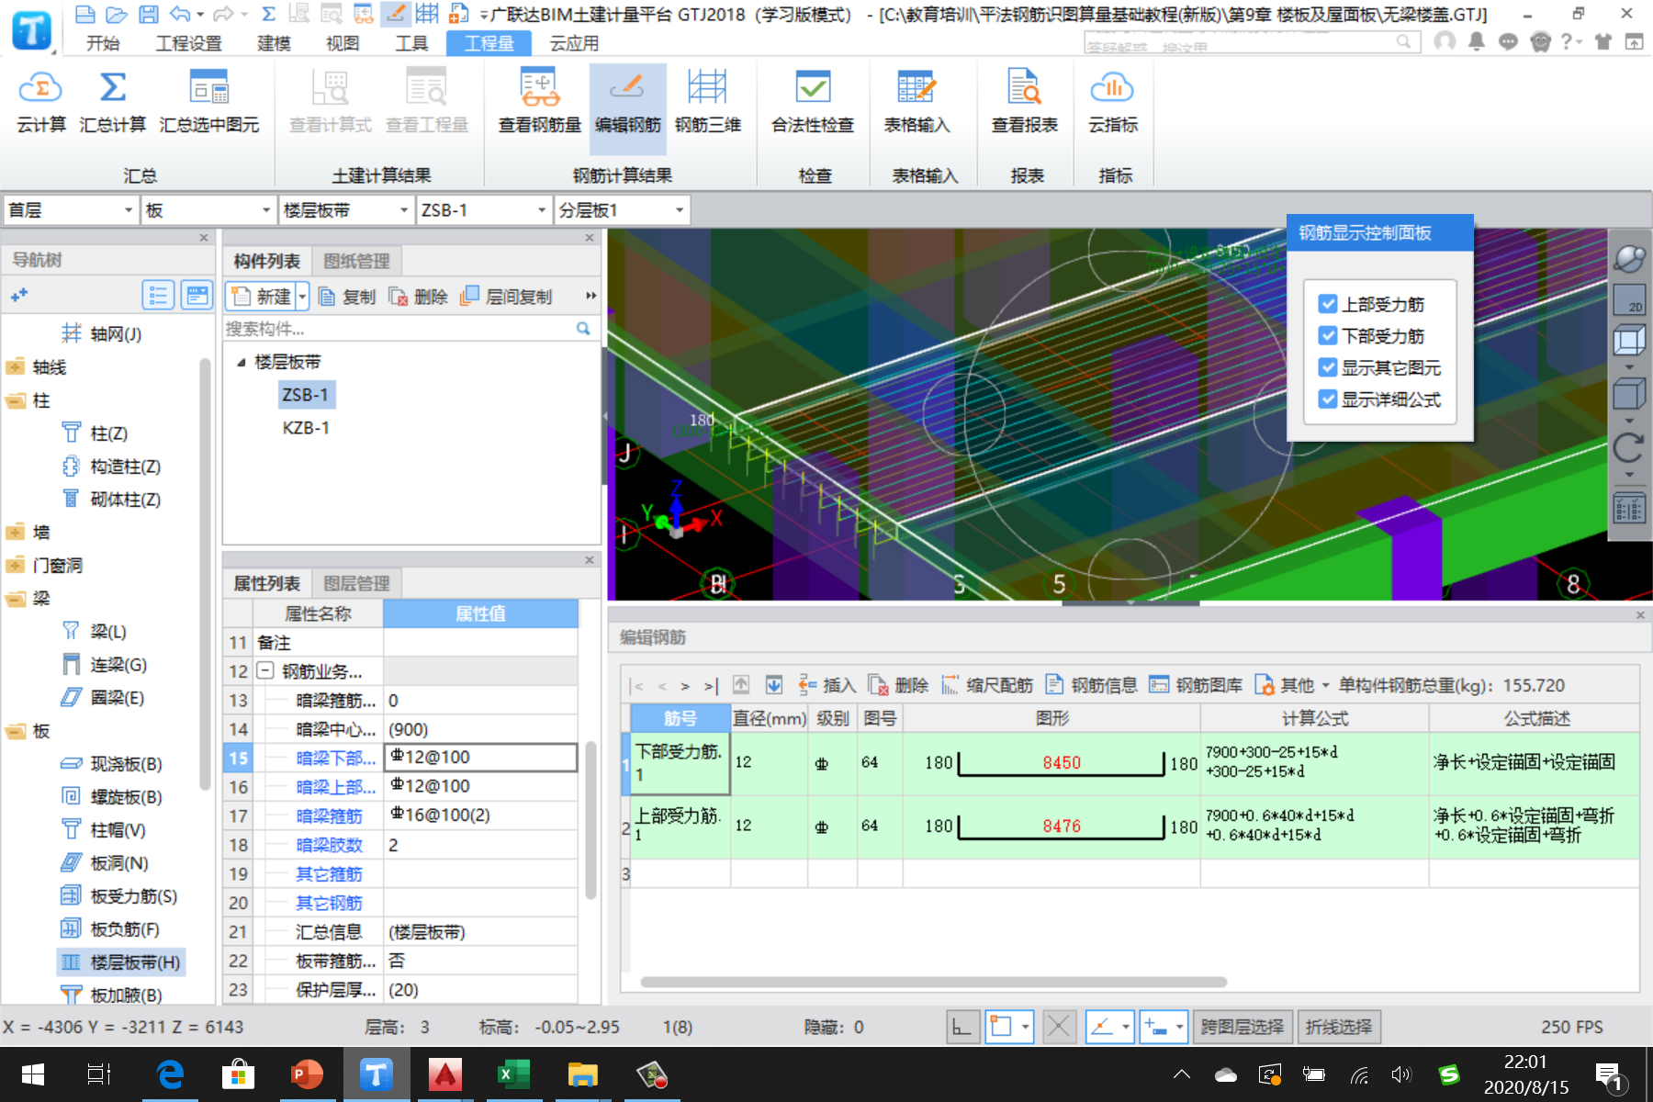Open Excel from the Windows taskbar
This screenshot has height=1102, width=1653.
tap(513, 1074)
